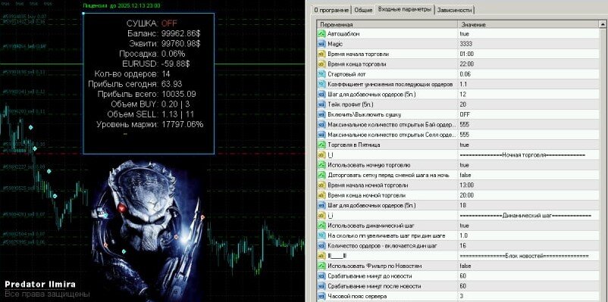Click the Predator artwork on the chart
The height and width of the screenshot is (302, 608).
[x=147, y=230]
